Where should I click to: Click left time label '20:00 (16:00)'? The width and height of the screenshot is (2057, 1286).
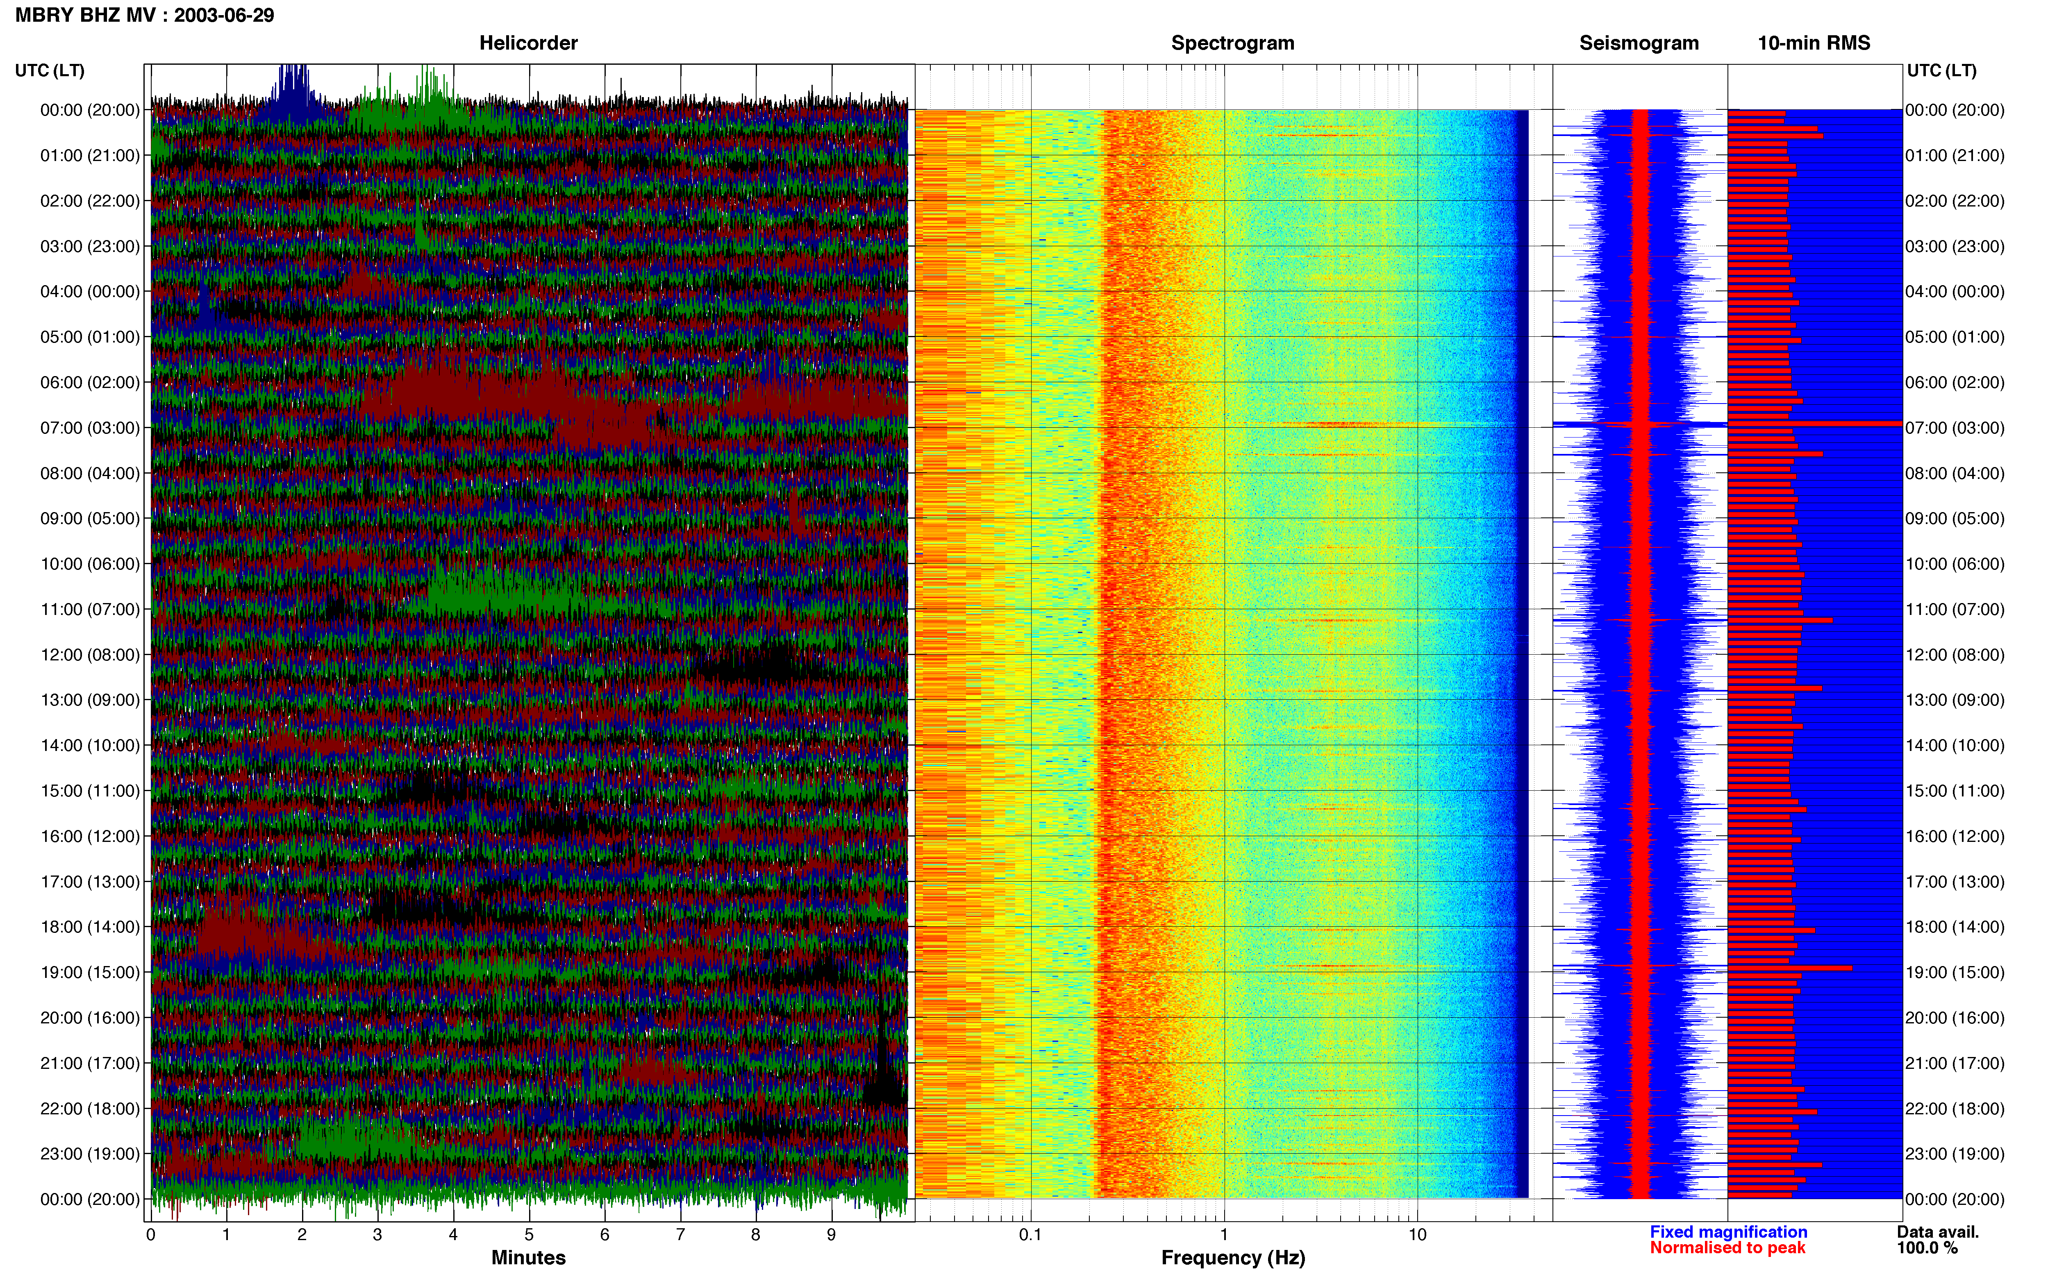click(89, 1017)
